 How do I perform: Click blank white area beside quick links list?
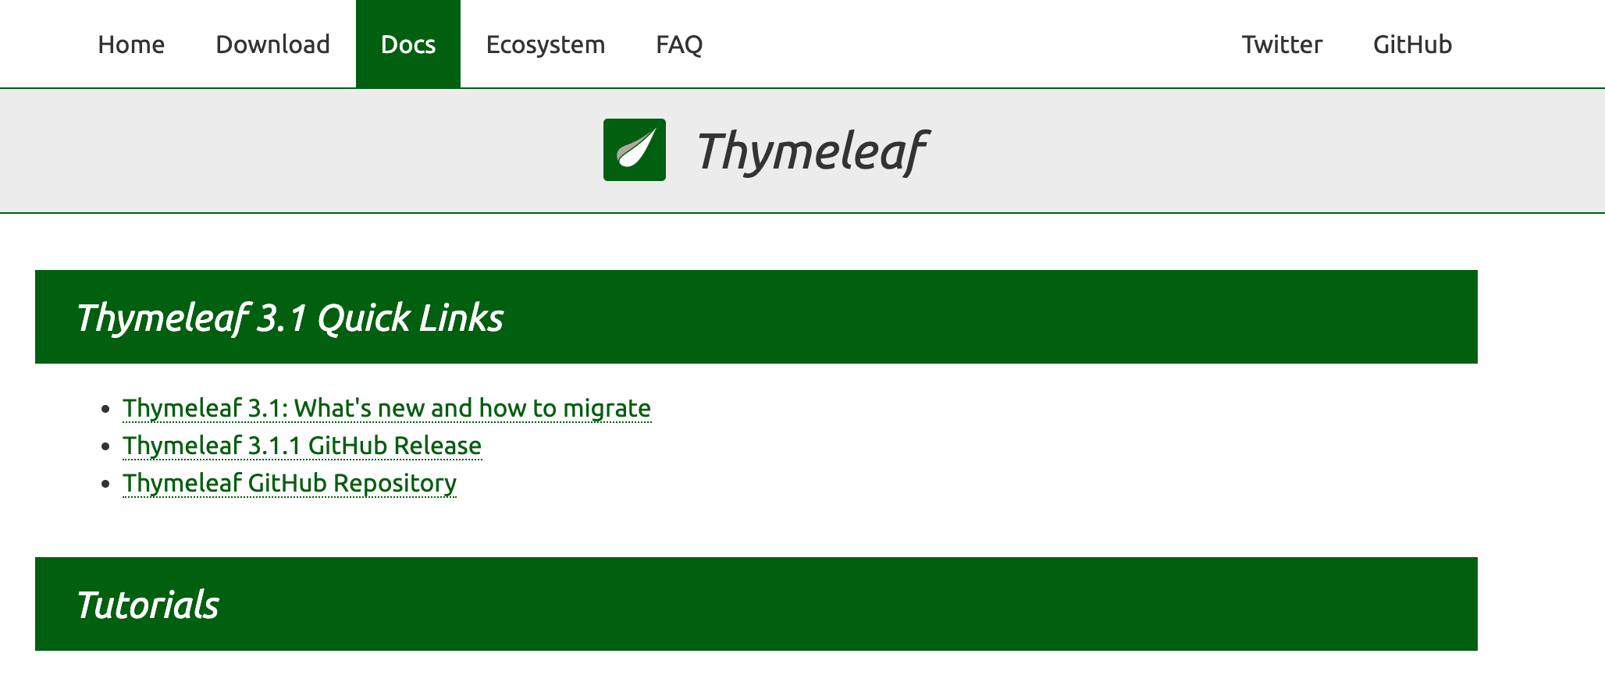pyautogui.click(x=1054, y=446)
